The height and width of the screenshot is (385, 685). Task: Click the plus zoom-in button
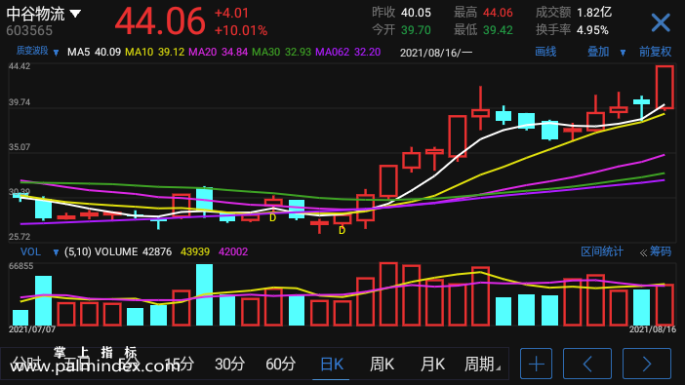[536, 364]
